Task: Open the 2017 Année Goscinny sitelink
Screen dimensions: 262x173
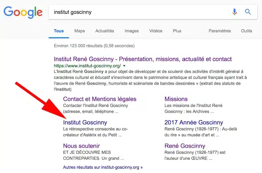Action: tap(194, 122)
